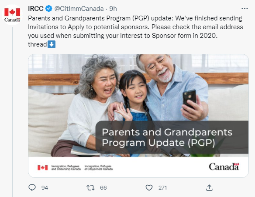255x197 pixels.
Task: Open the @CitImmCanada handle link
Action: (79, 9)
